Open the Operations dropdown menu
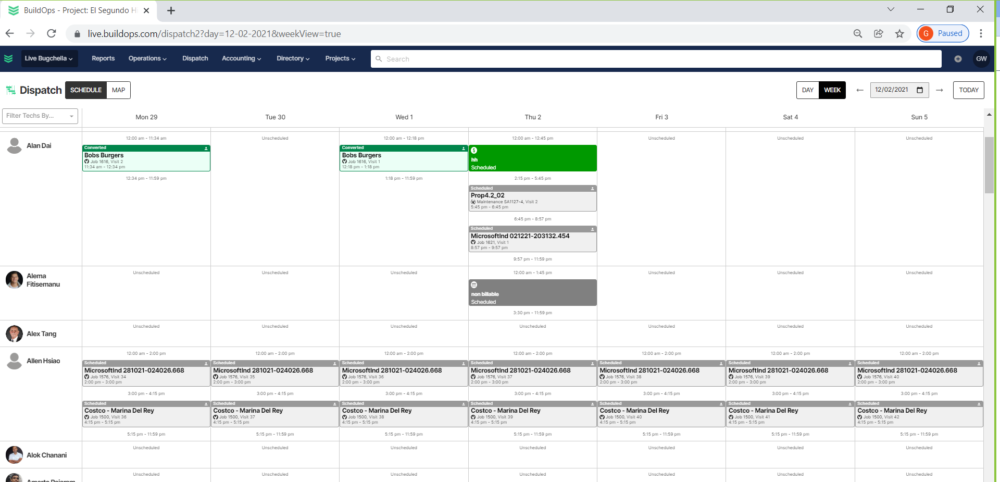The image size is (1000, 482). point(147,58)
